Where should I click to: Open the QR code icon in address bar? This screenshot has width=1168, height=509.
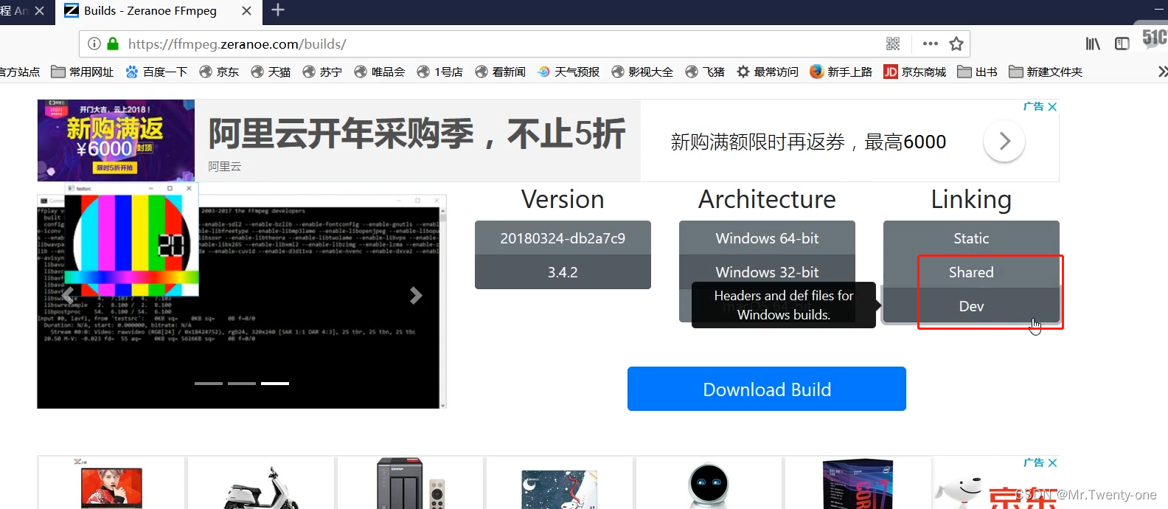[893, 44]
